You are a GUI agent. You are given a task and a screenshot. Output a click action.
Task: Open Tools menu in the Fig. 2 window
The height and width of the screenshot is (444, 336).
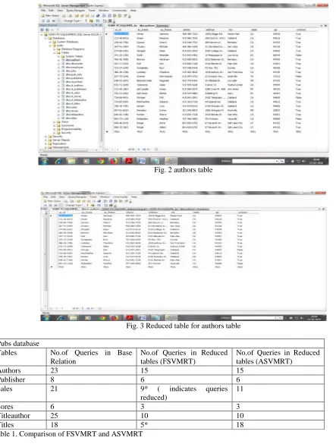92,11
